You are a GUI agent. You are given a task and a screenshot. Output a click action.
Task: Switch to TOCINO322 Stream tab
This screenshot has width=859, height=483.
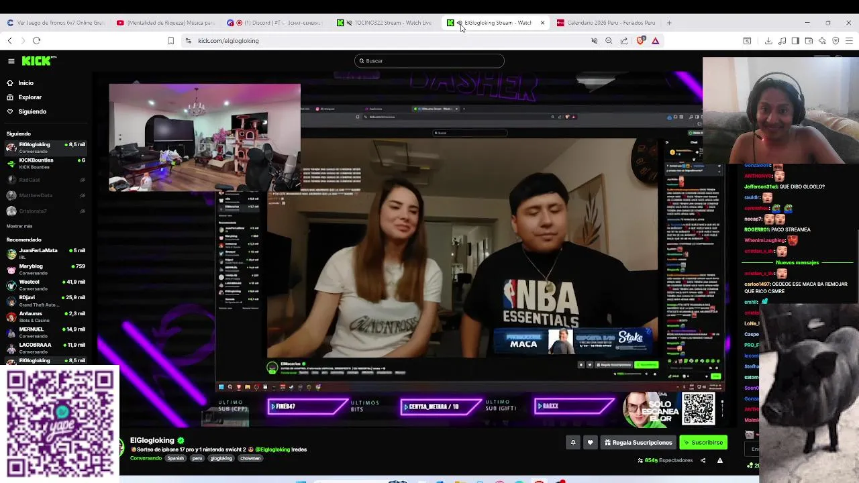(x=386, y=23)
